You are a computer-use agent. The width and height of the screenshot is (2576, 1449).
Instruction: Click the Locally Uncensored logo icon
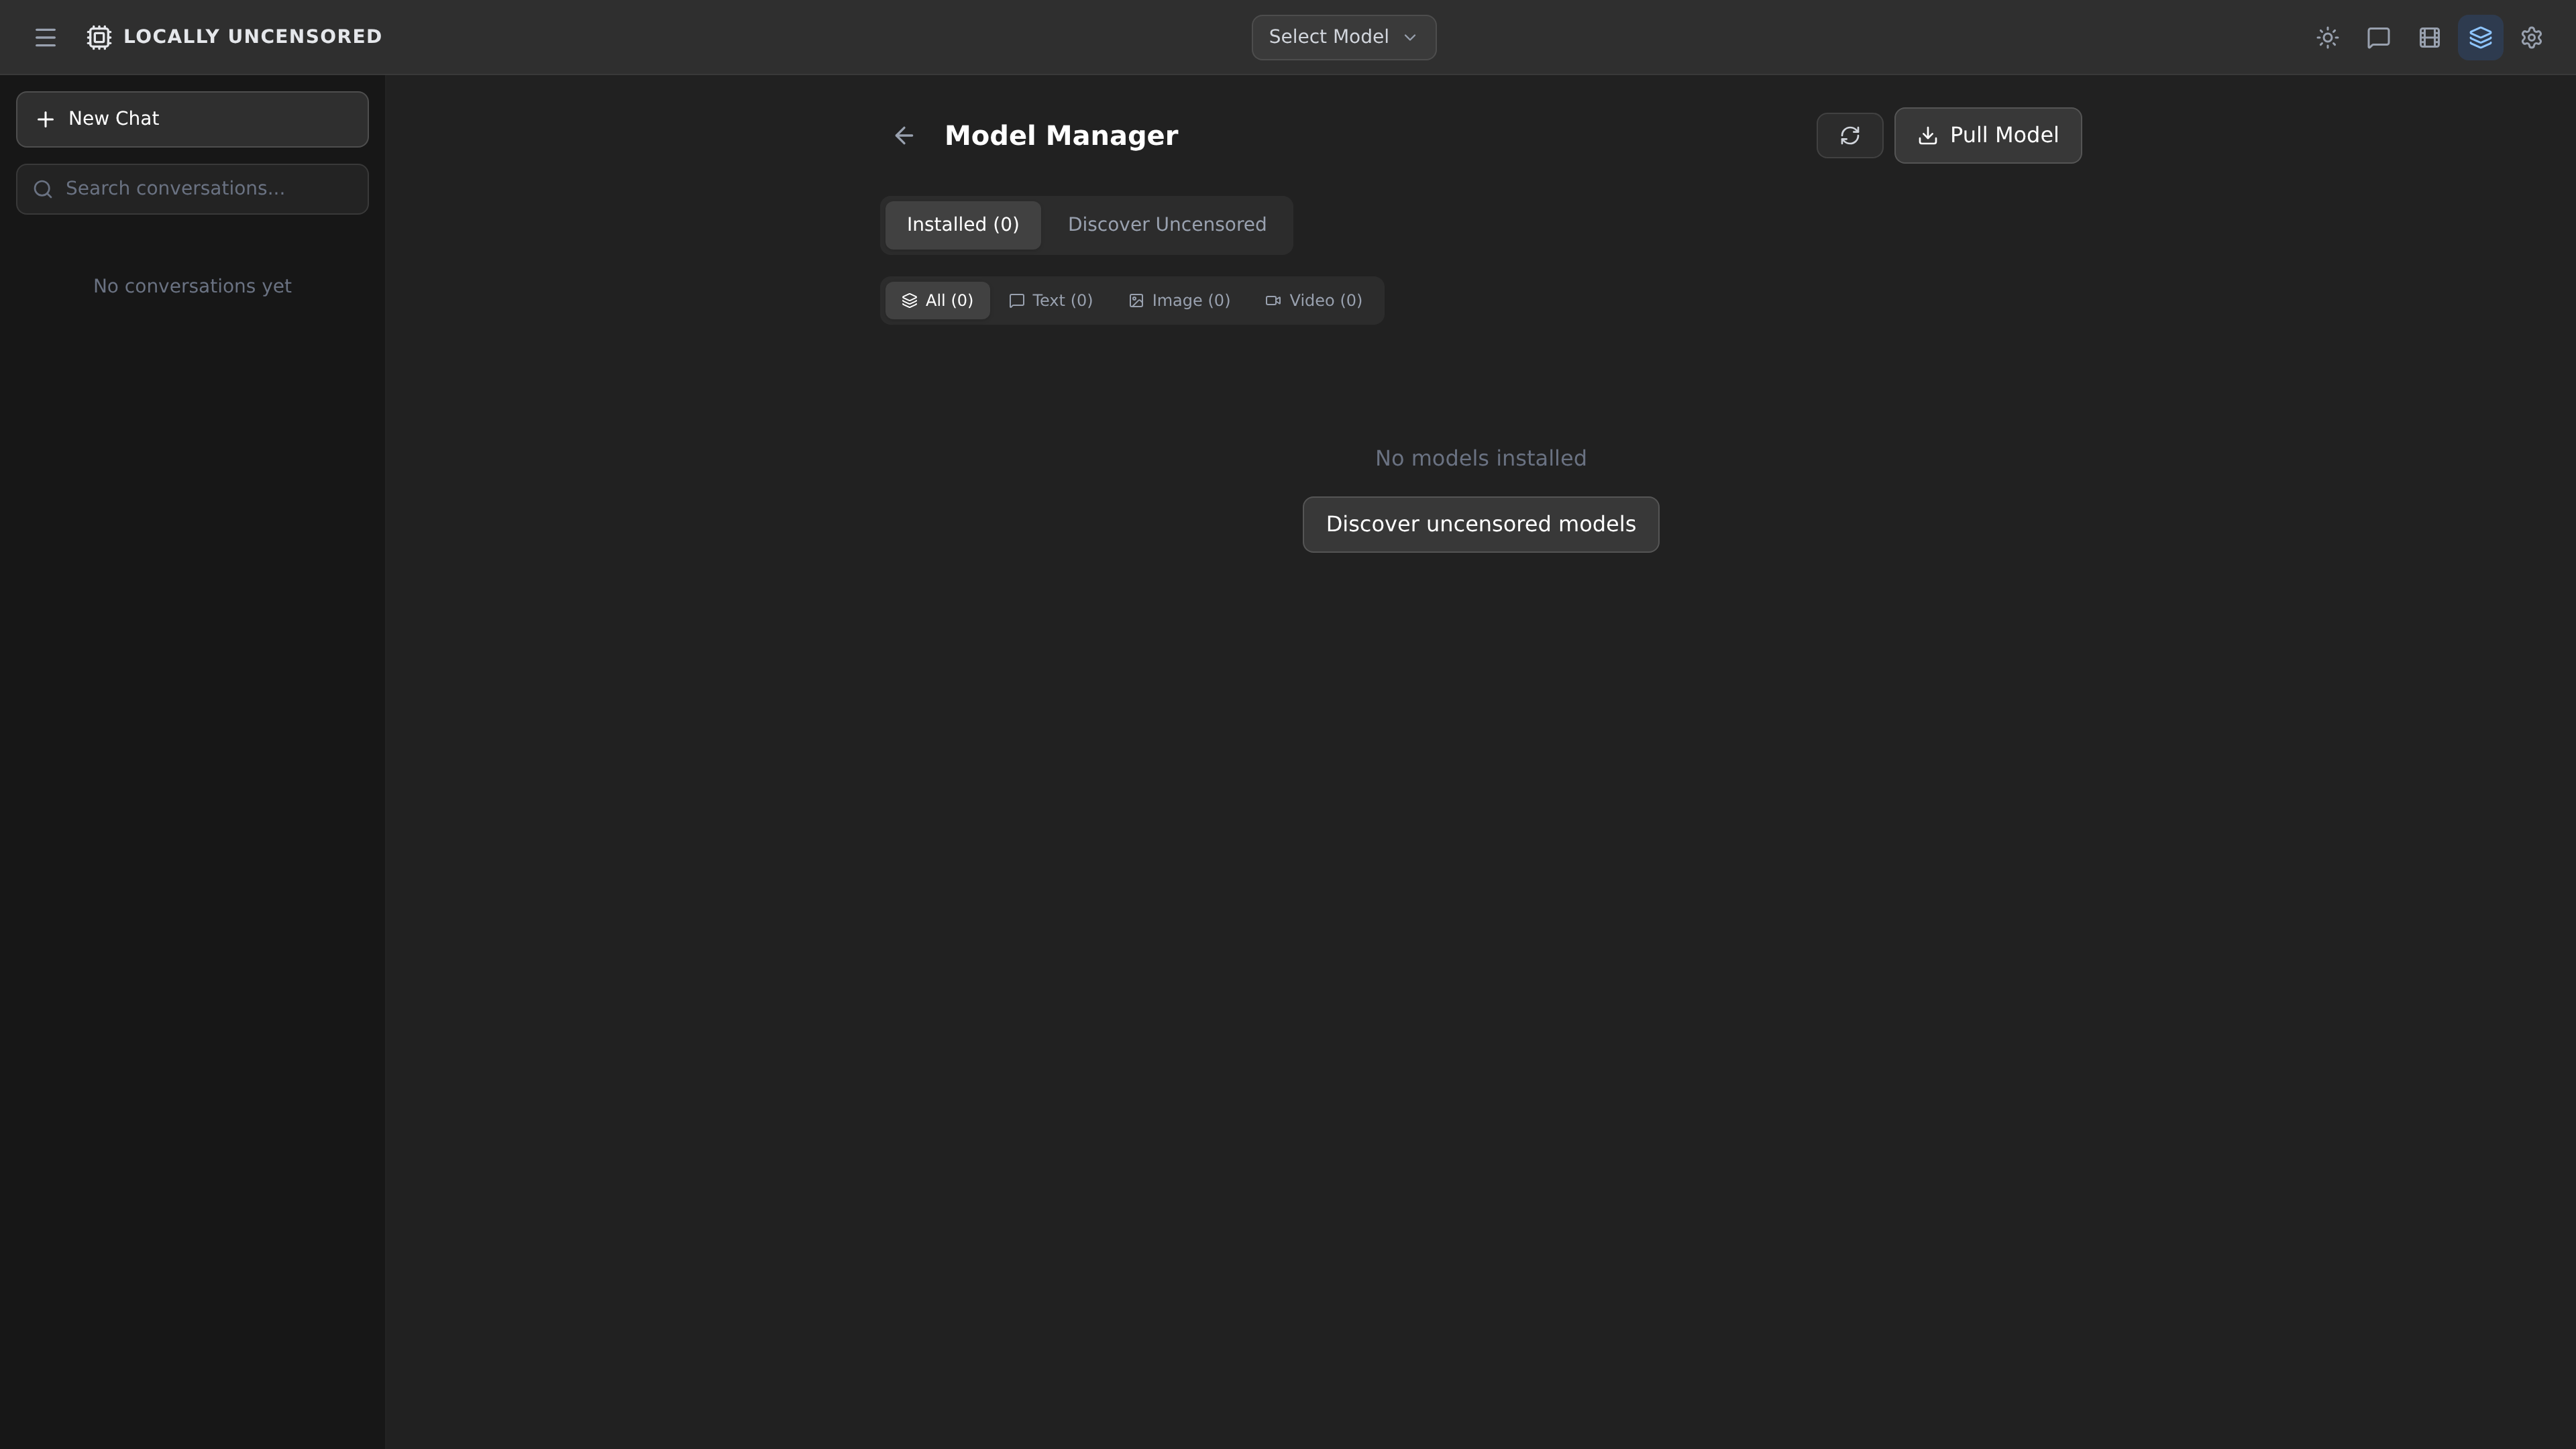(x=98, y=37)
